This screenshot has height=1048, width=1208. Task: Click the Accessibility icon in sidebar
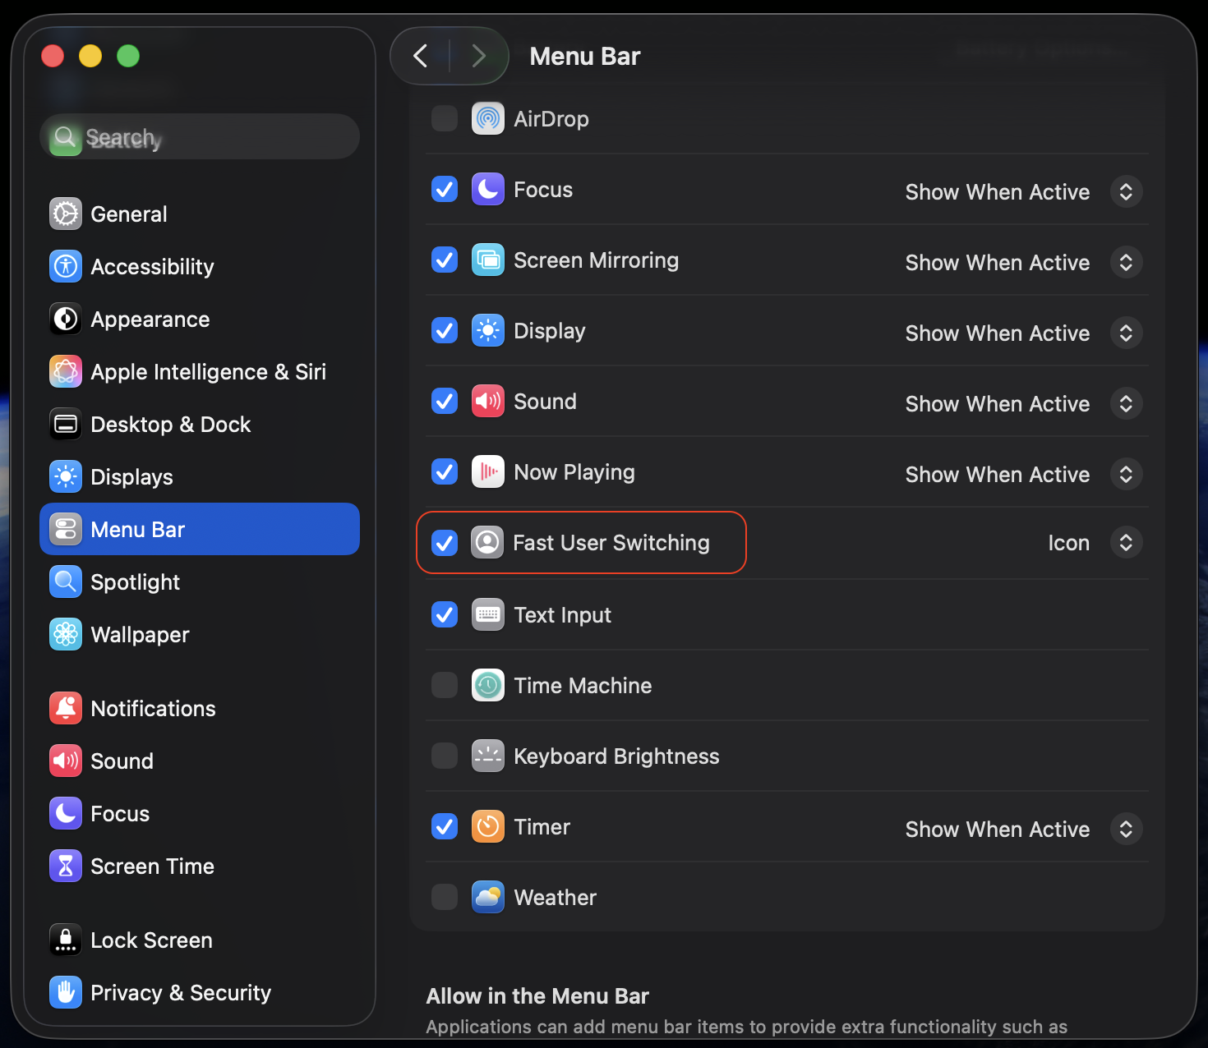pyautogui.click(x=66, y=267)
